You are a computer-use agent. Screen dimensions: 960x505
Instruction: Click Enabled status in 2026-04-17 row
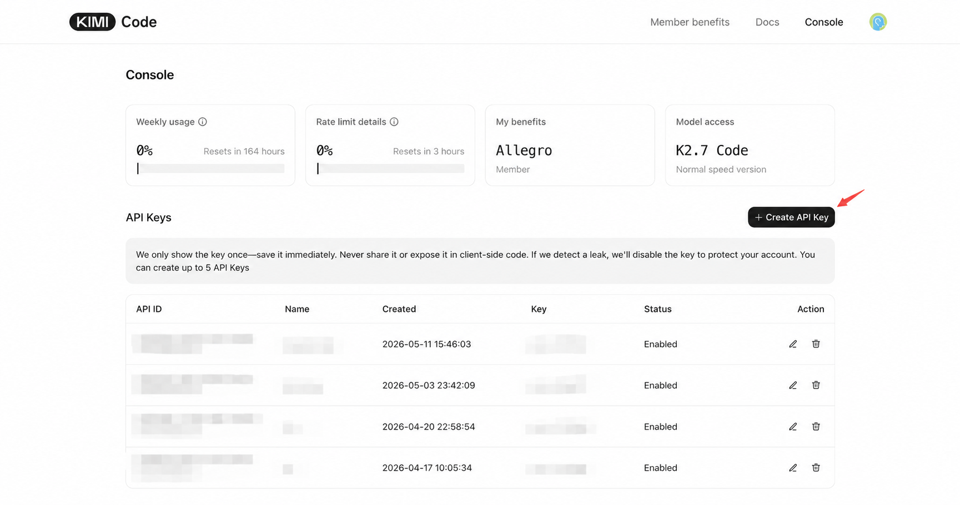[661, 468]
